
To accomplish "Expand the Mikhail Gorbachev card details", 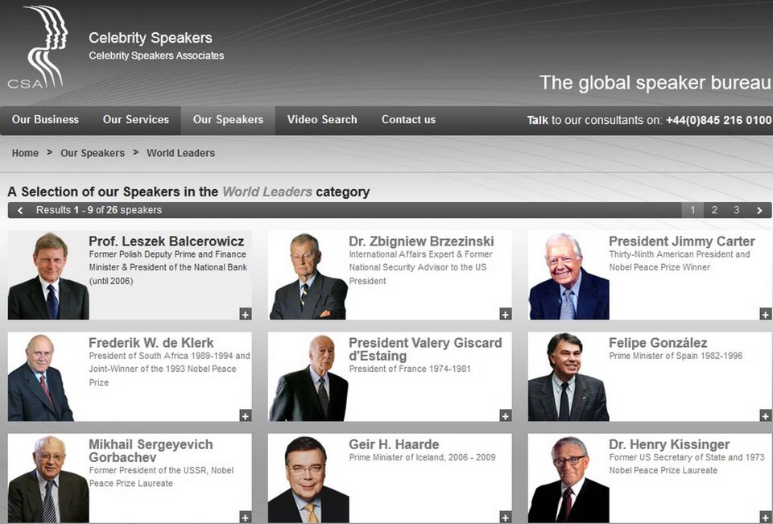I will [246, 517].
